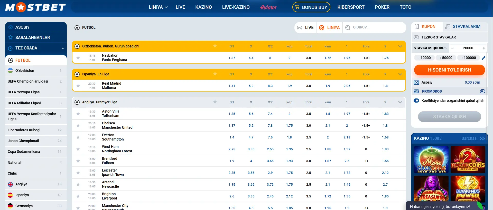Open the Asosiy home icon
The width and height of the screenshot is (493, 210).
click(x=11, y=27)
